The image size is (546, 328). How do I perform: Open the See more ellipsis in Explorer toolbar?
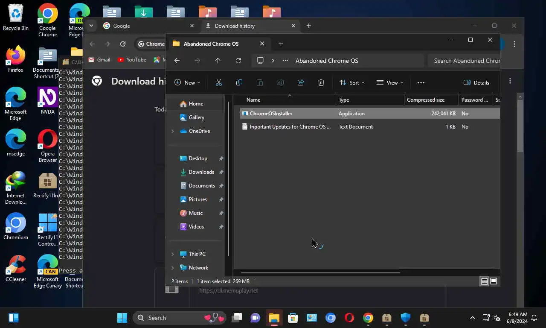click(421, 82)
